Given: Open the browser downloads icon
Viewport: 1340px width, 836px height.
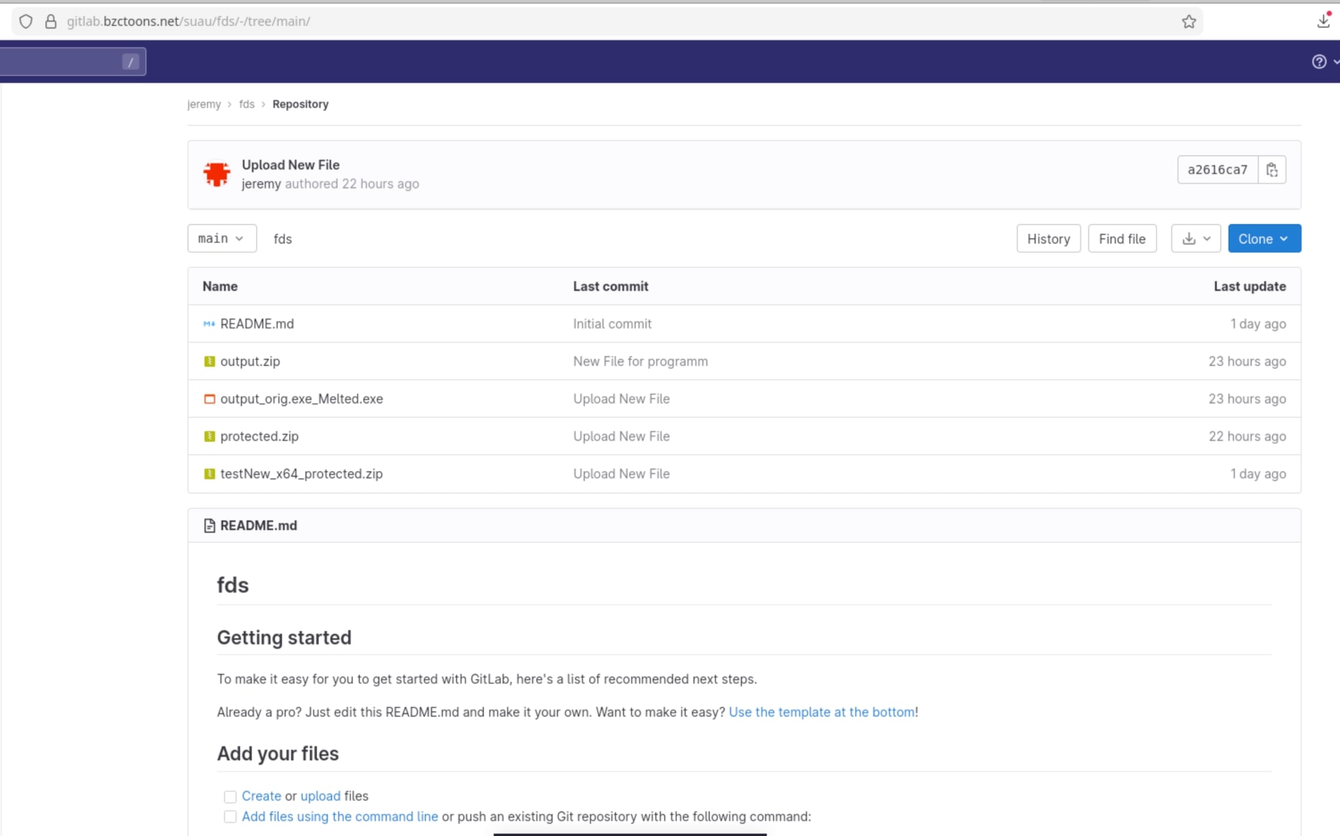Looking at the screenshot, I should (x=1323, y=21).
